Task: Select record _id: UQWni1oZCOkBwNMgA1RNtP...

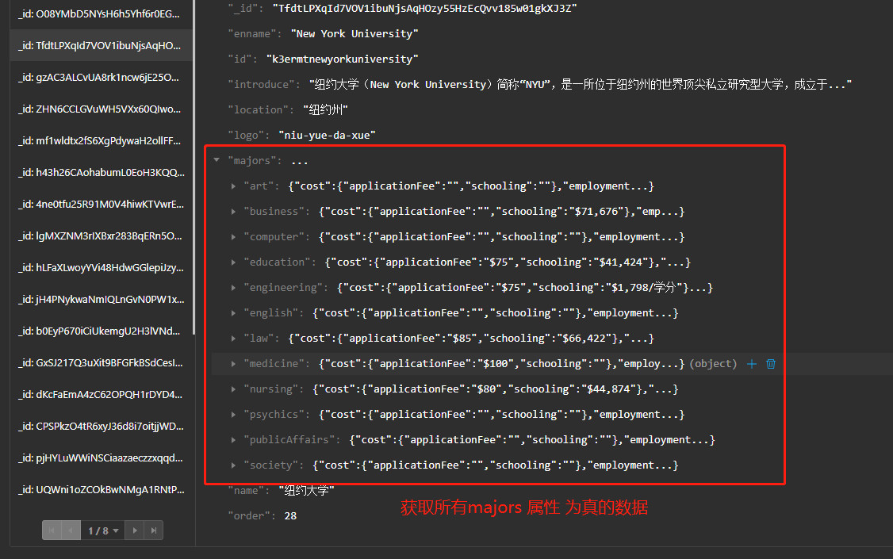Action: (x=102, y=489)
